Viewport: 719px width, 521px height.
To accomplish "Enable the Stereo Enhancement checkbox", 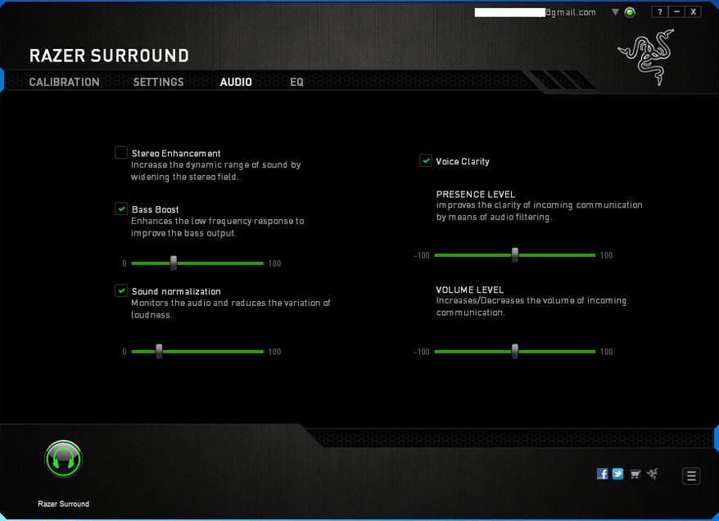I will coord(121,152).
